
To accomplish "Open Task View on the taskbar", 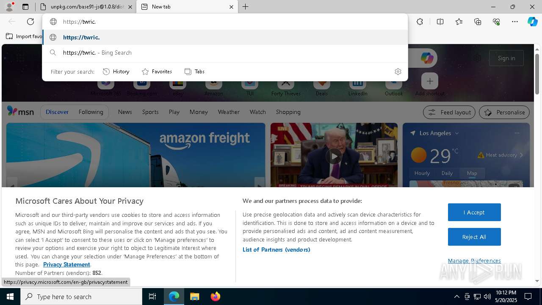I will (x=152, y=297).
